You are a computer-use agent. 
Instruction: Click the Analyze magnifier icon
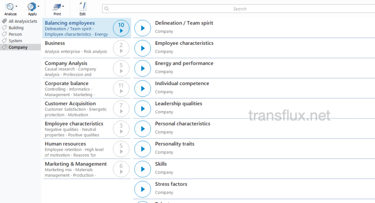click(9, 7)
